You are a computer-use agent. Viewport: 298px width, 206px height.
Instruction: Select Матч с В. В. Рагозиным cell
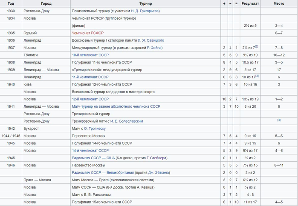(x=145, y=195)
